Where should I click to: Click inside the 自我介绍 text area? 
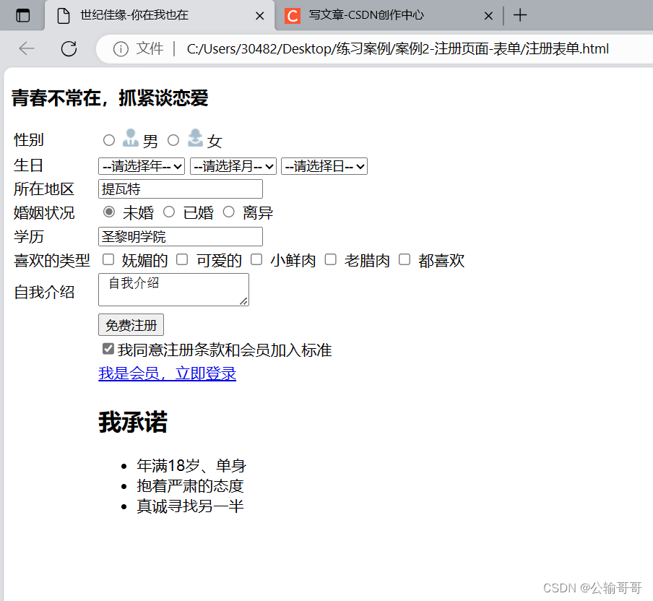[173, 289]
